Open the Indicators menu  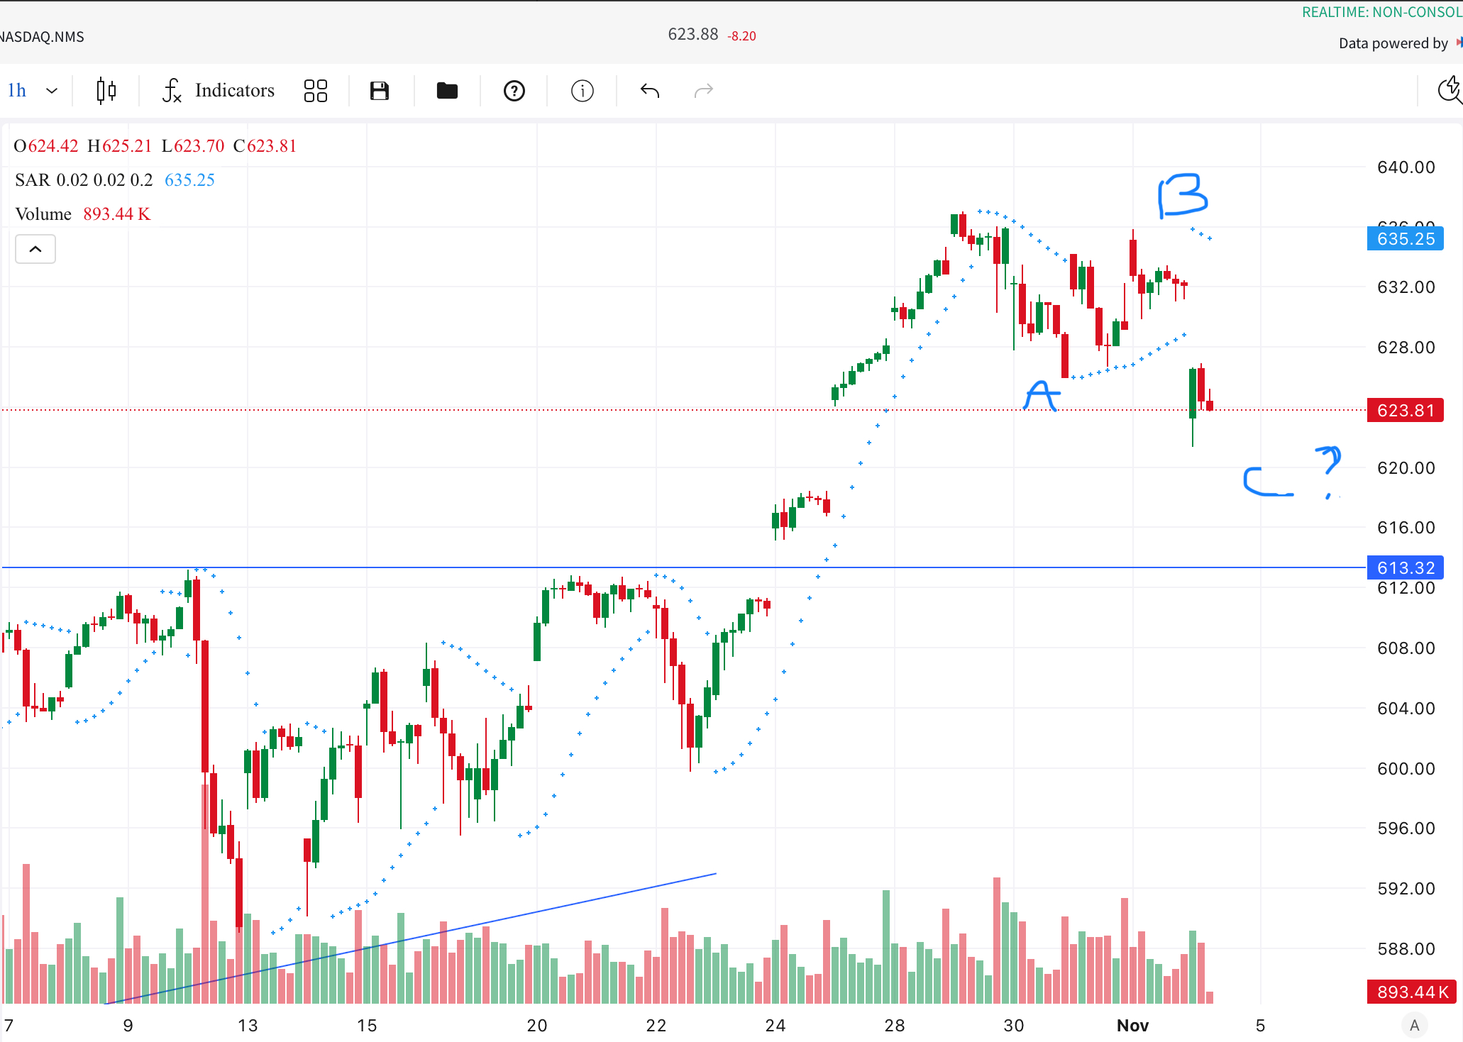pos(219,91)
